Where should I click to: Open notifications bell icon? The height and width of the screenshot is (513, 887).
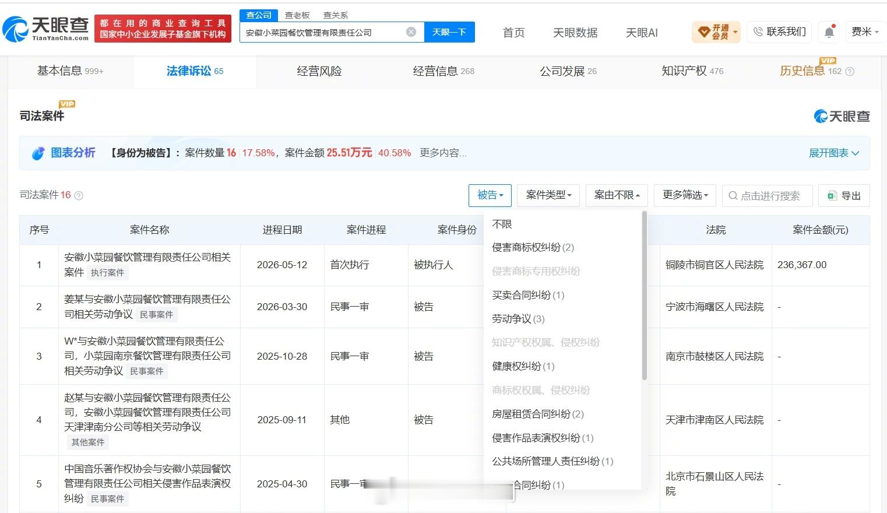[x=829, y=32]
